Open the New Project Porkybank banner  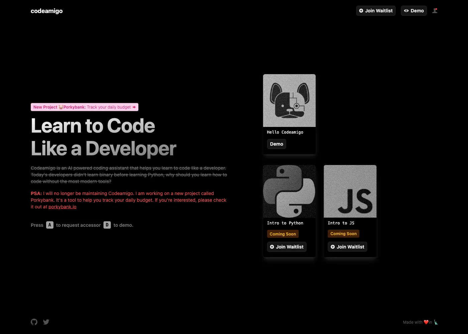point(85,107)
